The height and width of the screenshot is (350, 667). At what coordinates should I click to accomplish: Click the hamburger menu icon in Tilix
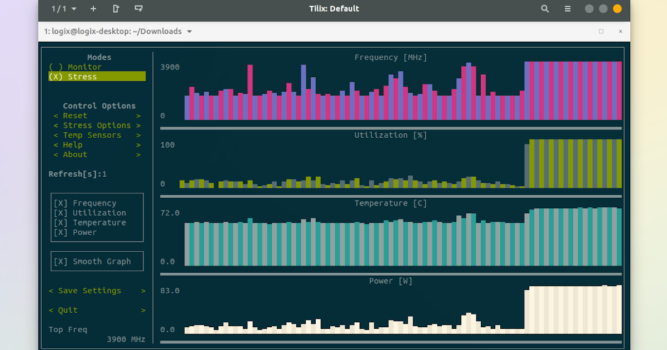(567, 8)
